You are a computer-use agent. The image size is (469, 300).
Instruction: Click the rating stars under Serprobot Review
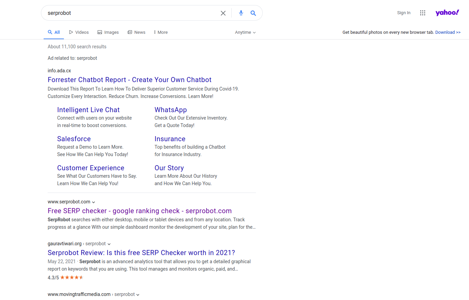tap(72, 277)
